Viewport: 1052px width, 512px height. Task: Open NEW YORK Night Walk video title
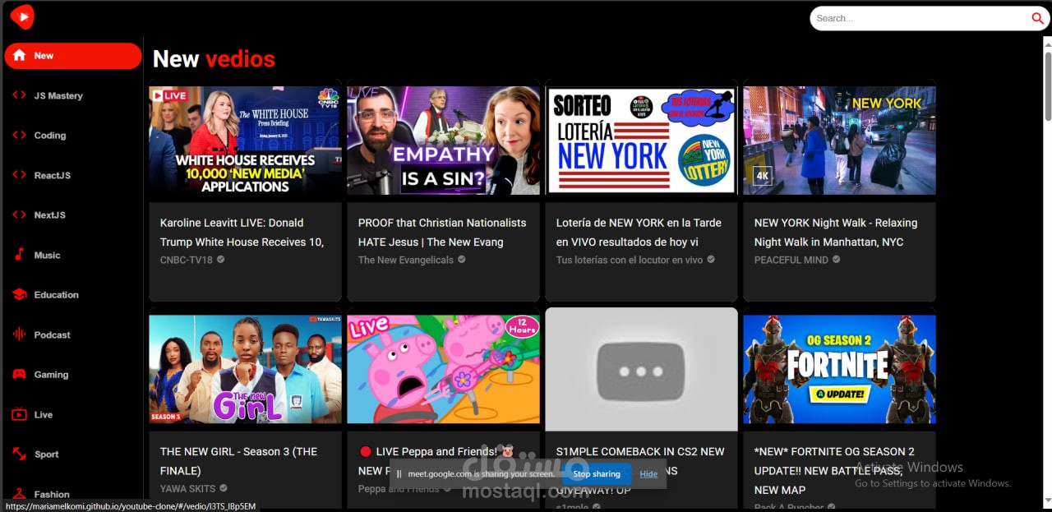point(836,233)
